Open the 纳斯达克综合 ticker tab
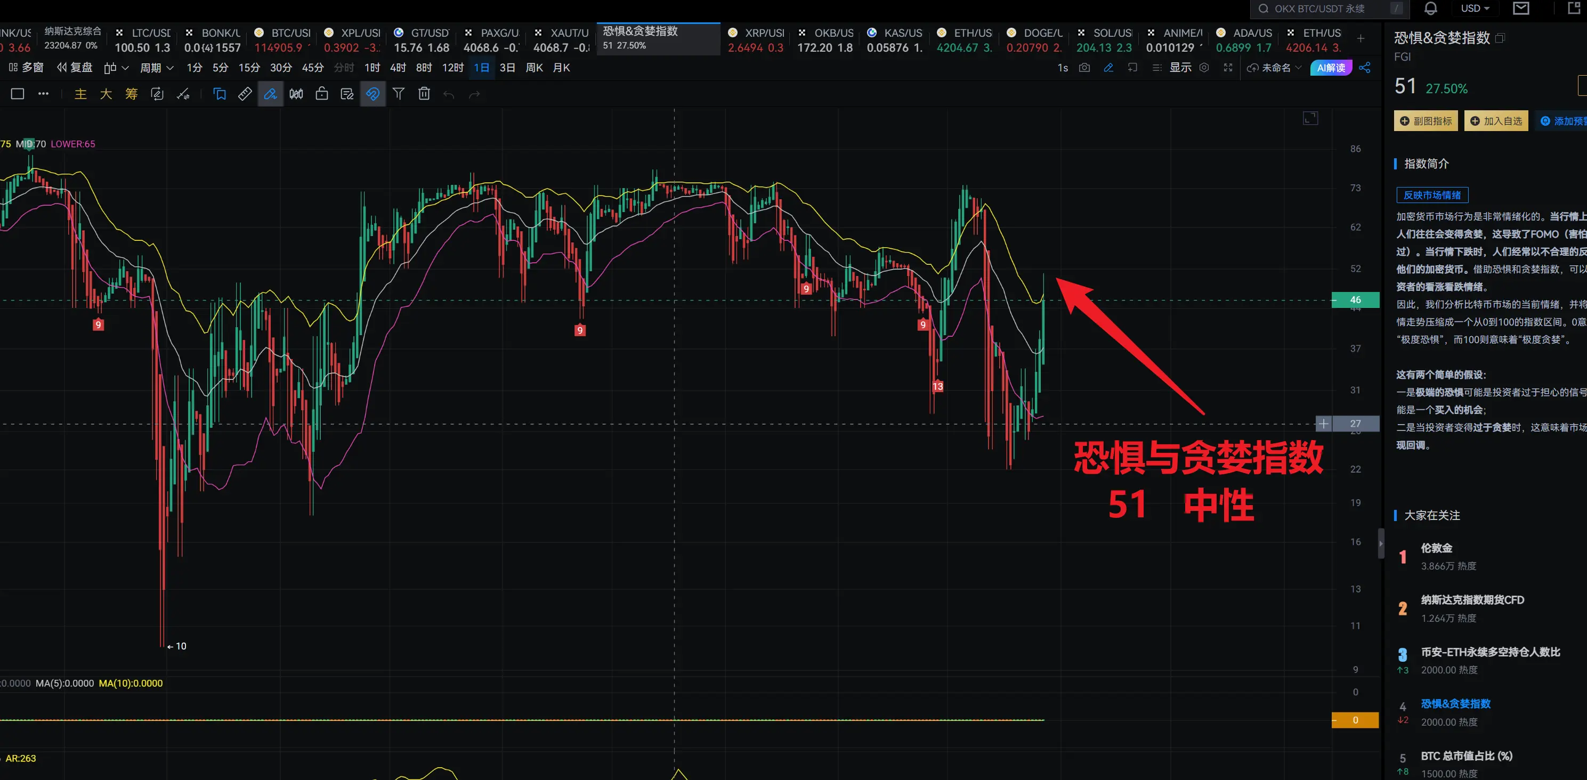 pyautogui.click(x=72, y=38)
